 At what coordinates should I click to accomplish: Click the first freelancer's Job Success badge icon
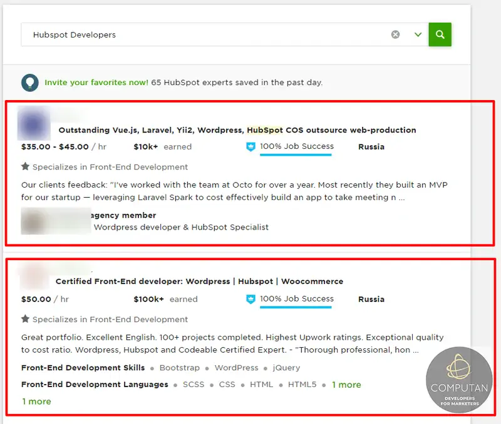pos(250,147)
